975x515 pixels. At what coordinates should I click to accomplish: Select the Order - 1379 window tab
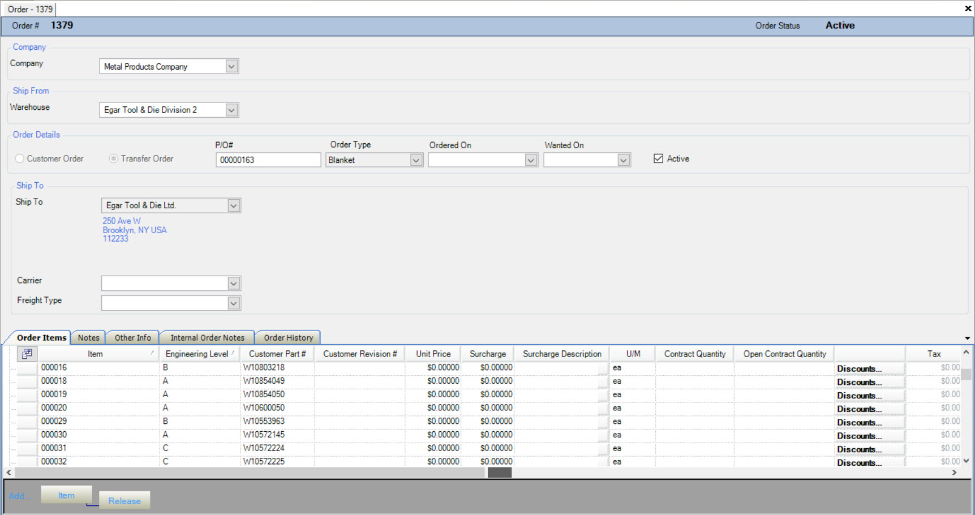pos(30,9)
